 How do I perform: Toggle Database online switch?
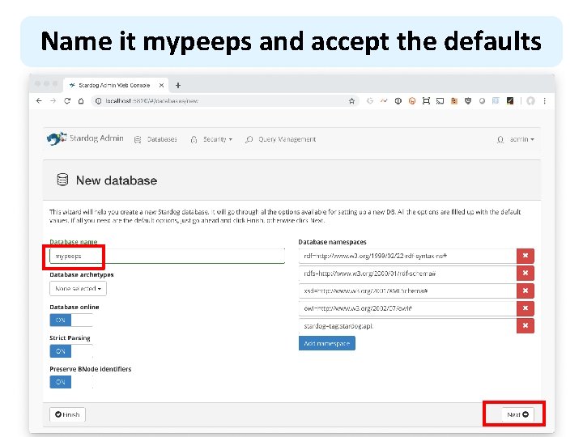[71, 320]
